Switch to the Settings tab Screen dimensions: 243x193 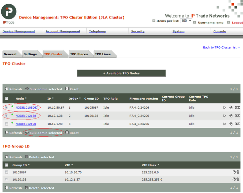(x=30, y=54)
